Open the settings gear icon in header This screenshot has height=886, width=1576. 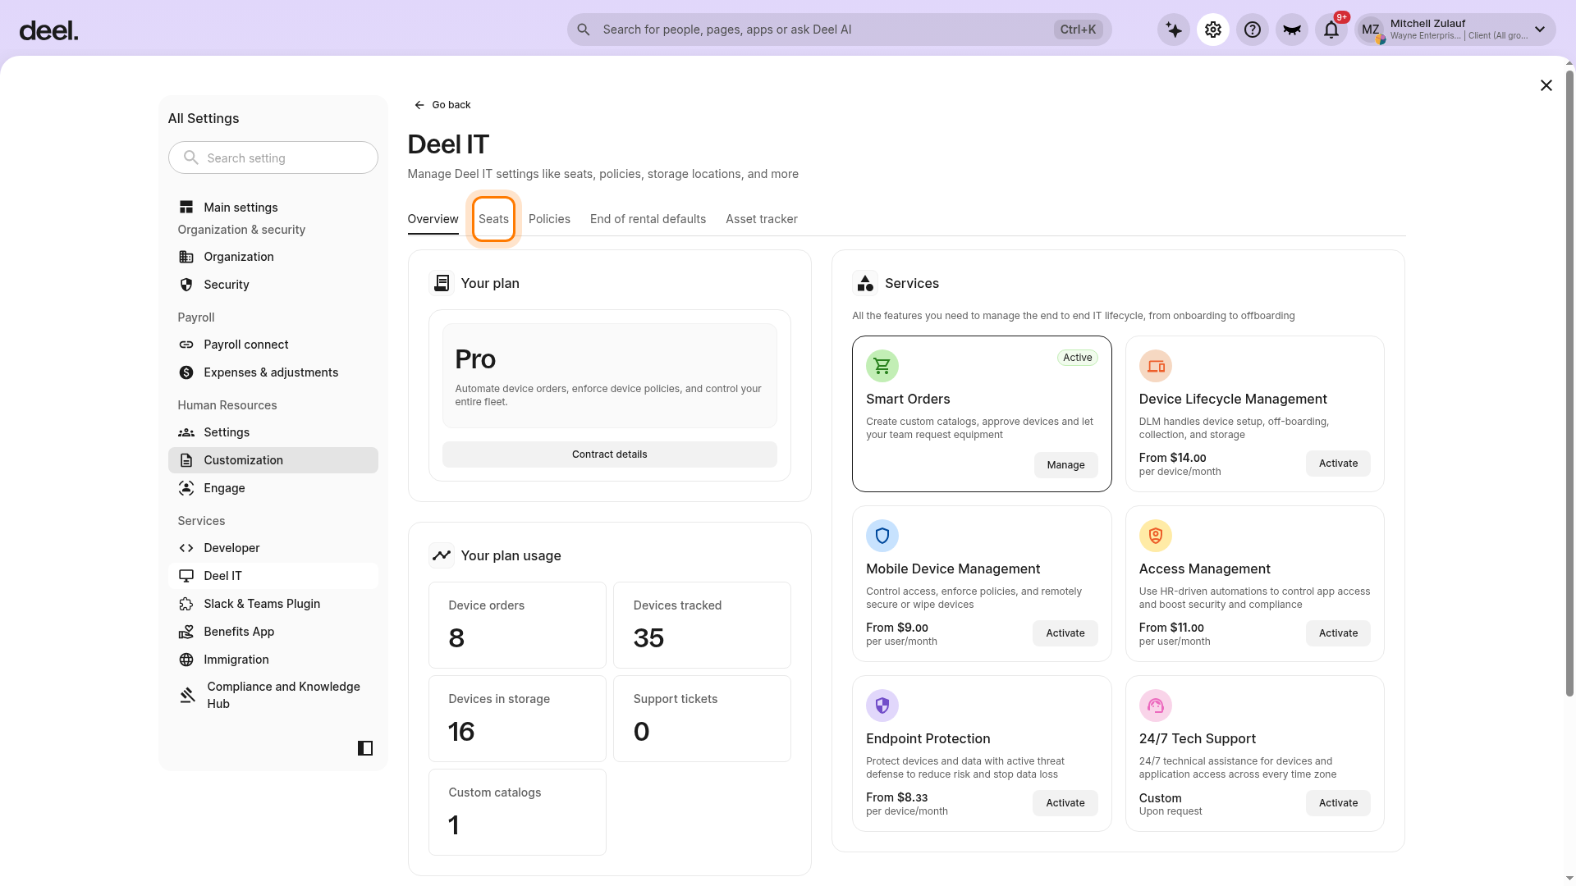click(1213, 30)
